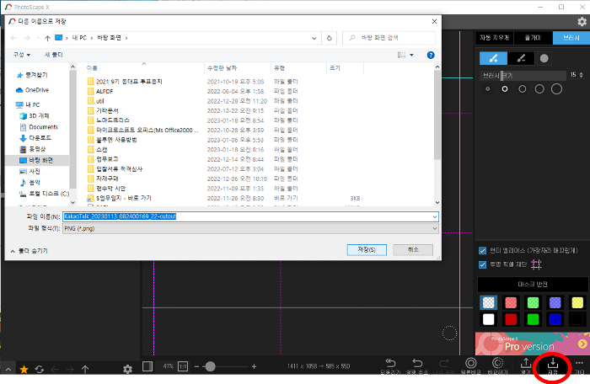Select OneDrive in the navigation tree
This screenshot has height=384, width=590.
point(37,90)
